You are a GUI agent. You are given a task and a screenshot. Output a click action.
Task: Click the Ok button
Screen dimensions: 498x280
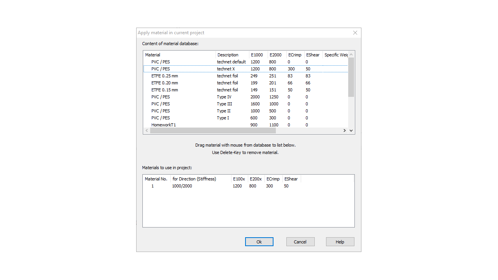coord(259,242)
